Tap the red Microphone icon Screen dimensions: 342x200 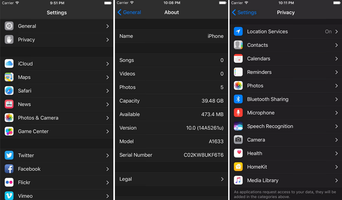coord(238,113)
